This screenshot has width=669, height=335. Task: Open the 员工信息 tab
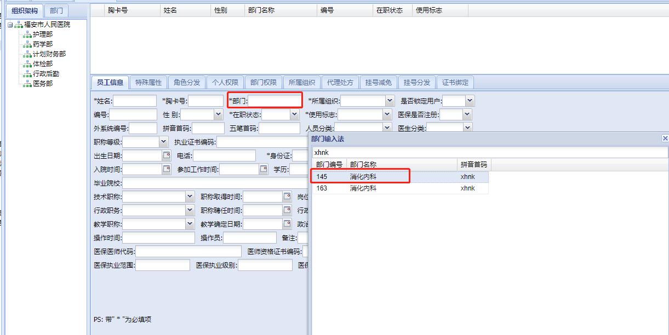[x=110, y=83]
